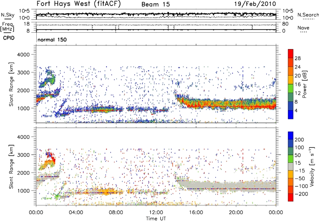Click the -200 velocity colorbar label
Viewport: 319px width, 221px height.
[301, 194]
